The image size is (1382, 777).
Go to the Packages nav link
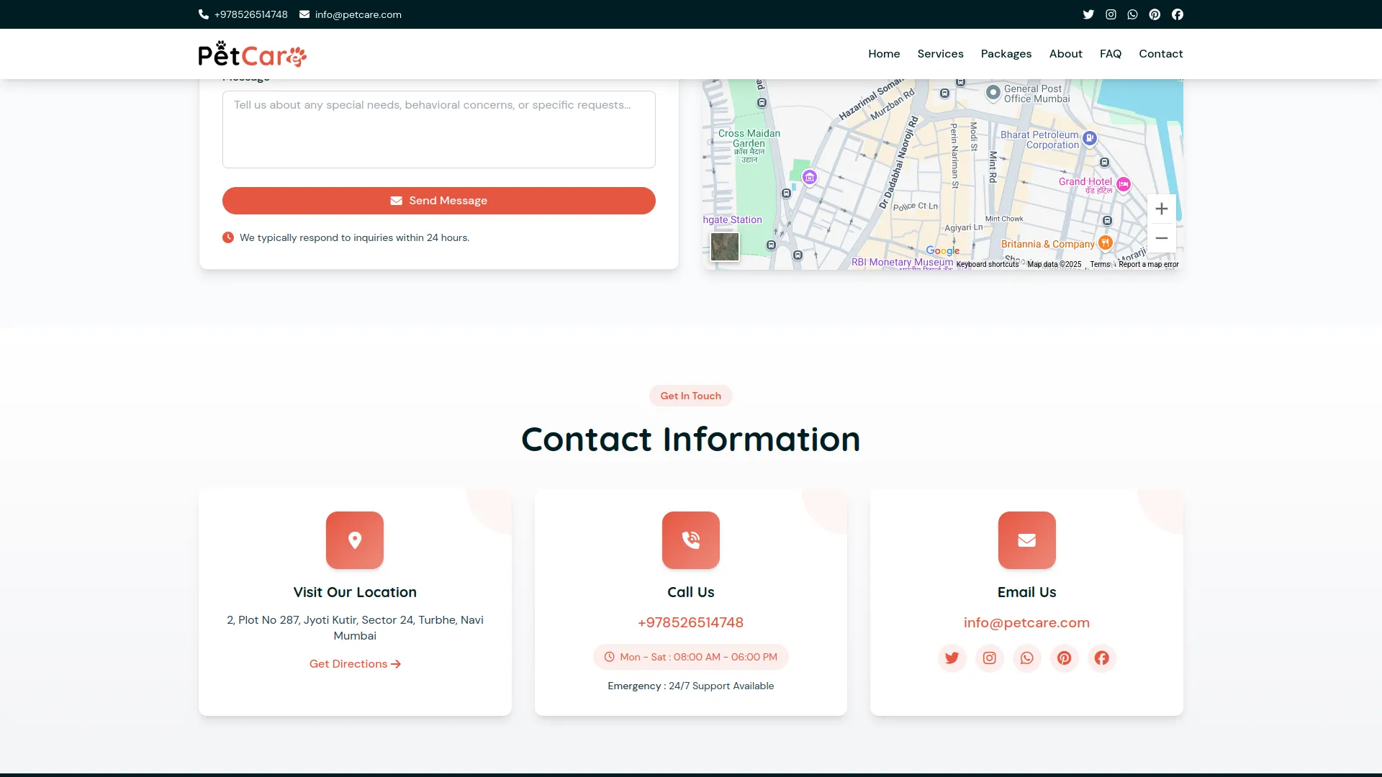[x=1006, y=54]
